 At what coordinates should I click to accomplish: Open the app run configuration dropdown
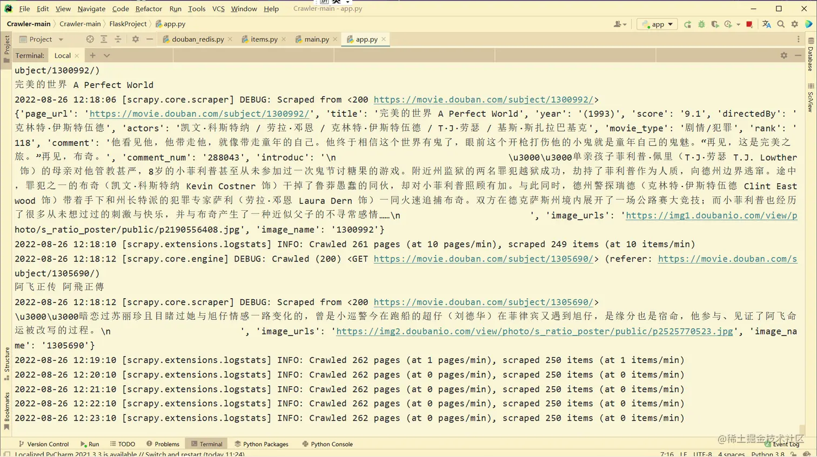(657, 24)
